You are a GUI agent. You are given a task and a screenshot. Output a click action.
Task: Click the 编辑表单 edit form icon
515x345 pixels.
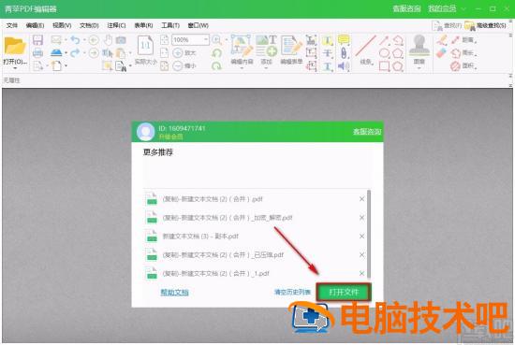tap(291, 46)
